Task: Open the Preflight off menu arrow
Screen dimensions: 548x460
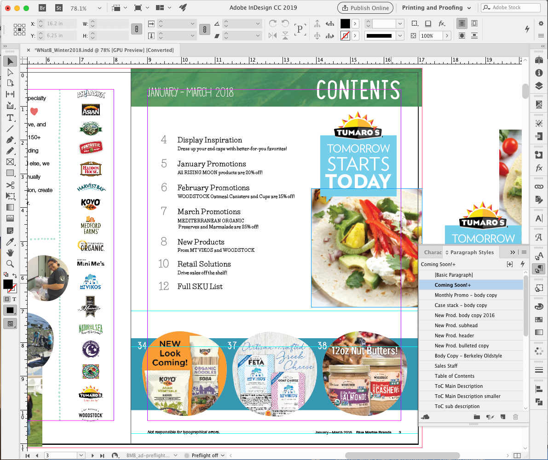Action: [x=223, y=455]
